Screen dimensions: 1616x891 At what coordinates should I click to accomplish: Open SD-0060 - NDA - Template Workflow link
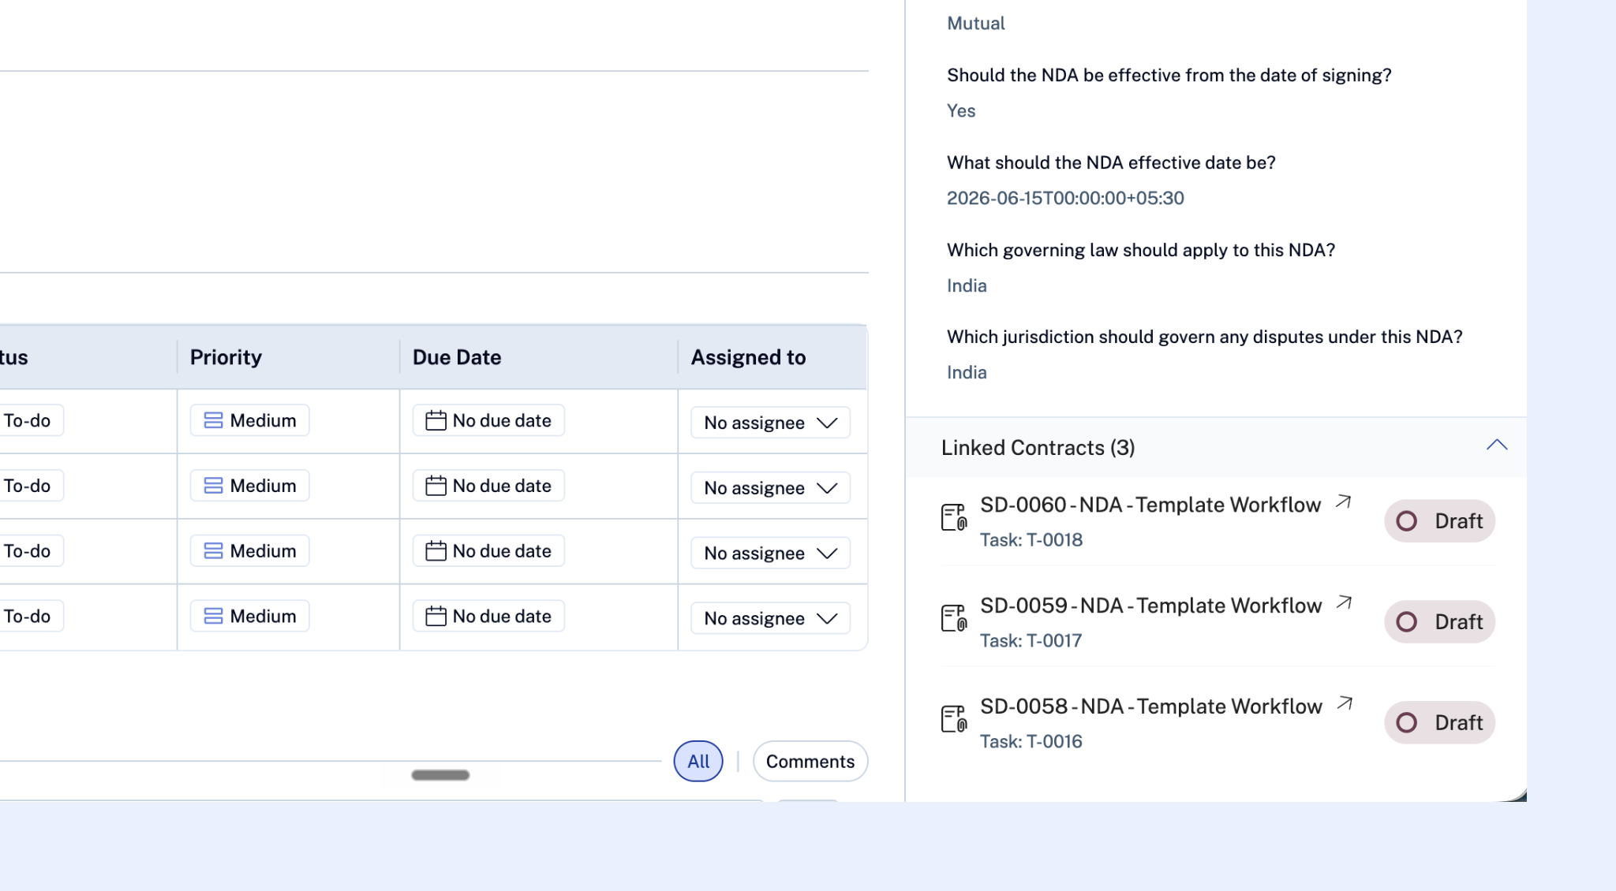pyautogui.click(x=1150, y=505)
